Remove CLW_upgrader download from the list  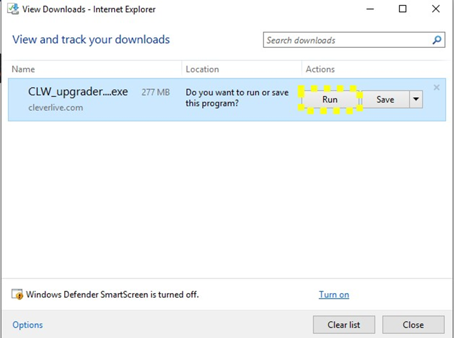pos(437,87)
